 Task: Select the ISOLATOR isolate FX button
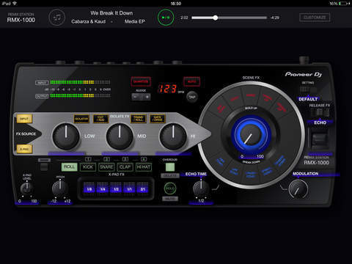click(x=81, y=119)
